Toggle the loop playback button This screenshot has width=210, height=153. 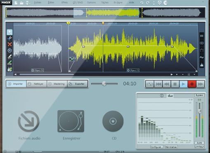[x=150, y=84]
